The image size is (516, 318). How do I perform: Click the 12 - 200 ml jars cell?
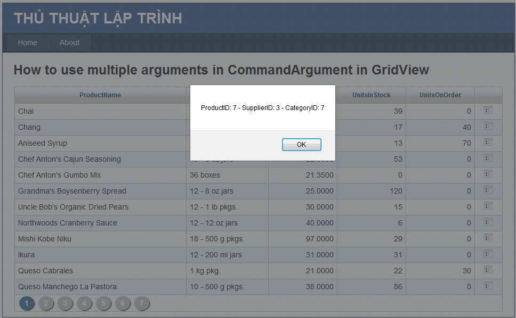pos(228,255)
